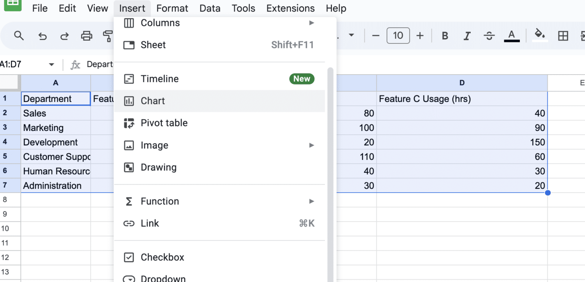Open the name box dropdown arrow
The image size is (585, 282).
click(51, 64)
